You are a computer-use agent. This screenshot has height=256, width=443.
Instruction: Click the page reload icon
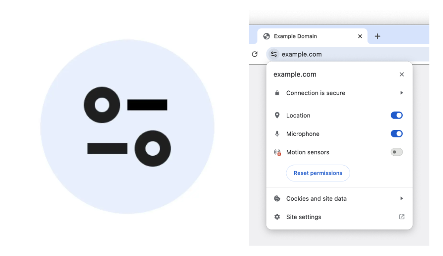255,54
